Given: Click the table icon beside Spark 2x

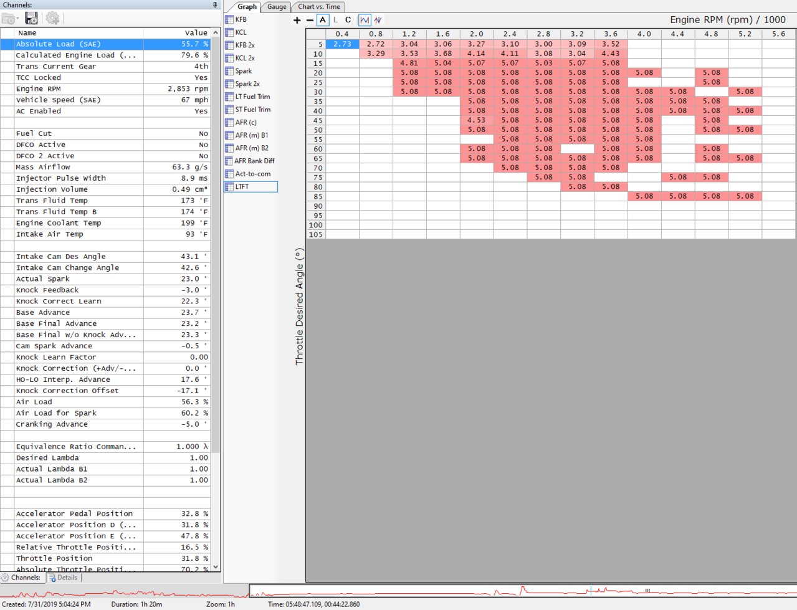Looking at the screenshot, I should pyautogui.click(x=229, y=83).
